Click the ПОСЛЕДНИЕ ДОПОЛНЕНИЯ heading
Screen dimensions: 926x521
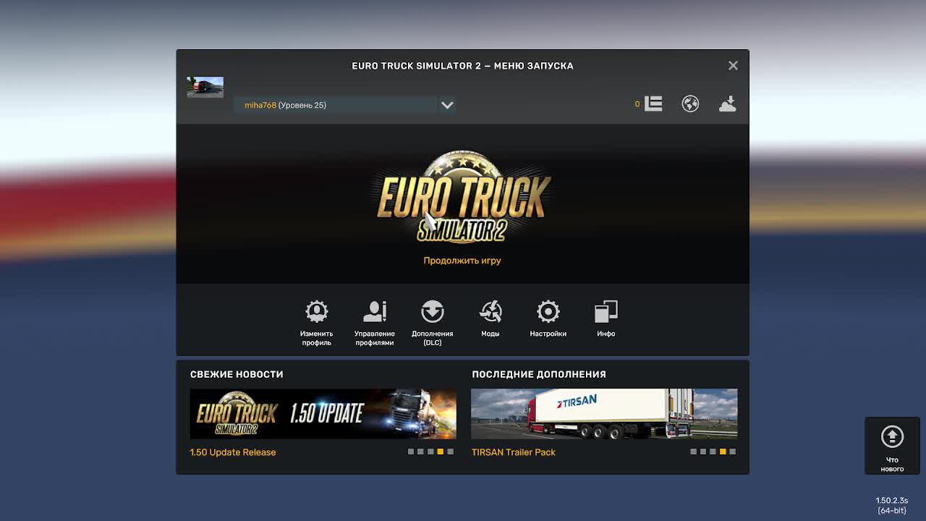pos(539,374)
